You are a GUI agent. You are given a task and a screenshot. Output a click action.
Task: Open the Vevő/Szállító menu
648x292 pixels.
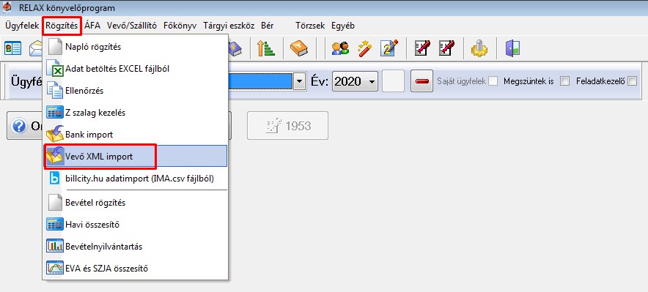point(132,26)
